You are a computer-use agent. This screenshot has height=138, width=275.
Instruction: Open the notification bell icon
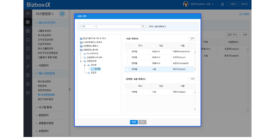222,4
